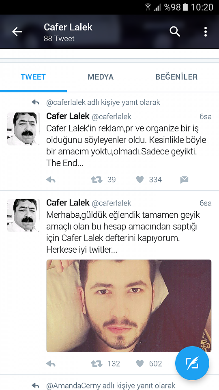The image size is (219, 390).
Task: Reply to the 'The End...' tweet
Action: (x=51, y=180)
